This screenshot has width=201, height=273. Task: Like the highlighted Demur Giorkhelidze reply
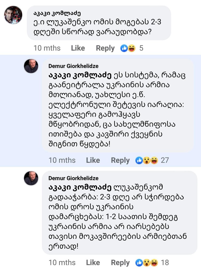93,160
